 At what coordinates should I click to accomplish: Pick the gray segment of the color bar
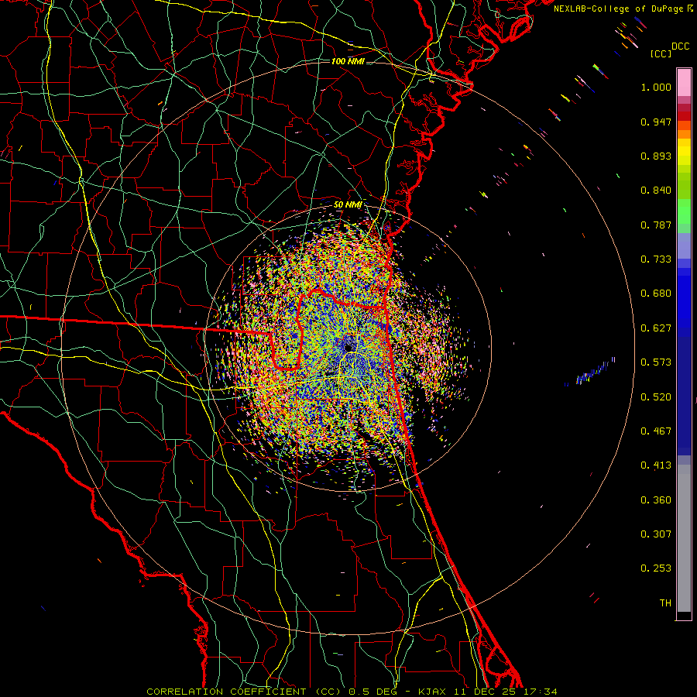click(684, 538)
